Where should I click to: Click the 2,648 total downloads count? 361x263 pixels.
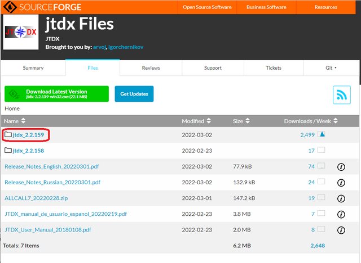click(318, 246)
